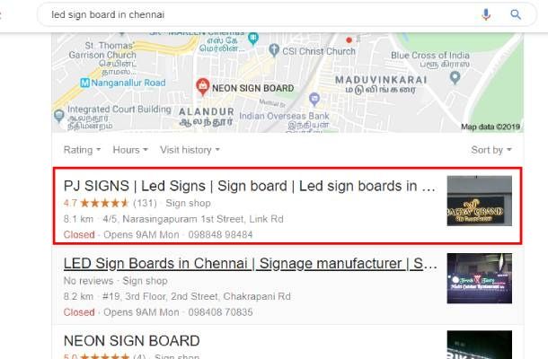Open the PJ SIGNS listing title
This screenshot has width=548, height=359.
pos(250,186)
